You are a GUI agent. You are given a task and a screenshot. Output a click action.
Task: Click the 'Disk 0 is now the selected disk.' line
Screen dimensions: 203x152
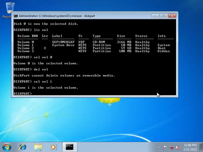[46, 24]
